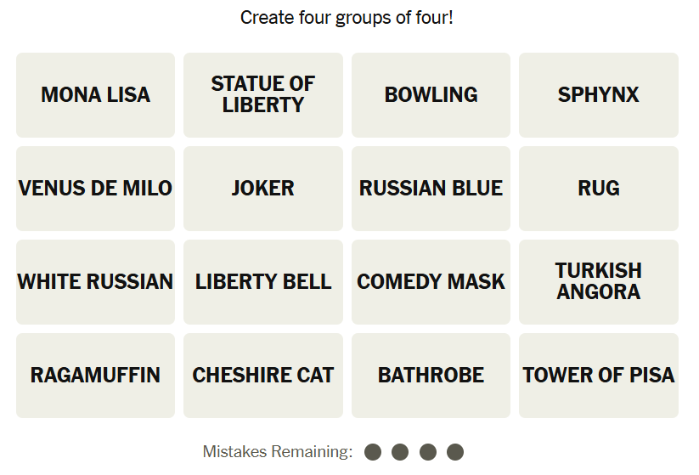Select the TOWER OF PISA tile
Image resolution: width=699 pixels, height=475 pixels.
tap(599, 376)
